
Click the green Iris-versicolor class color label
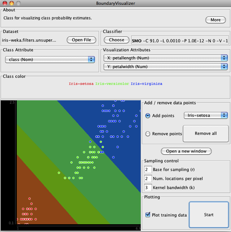tap(112, 84)
